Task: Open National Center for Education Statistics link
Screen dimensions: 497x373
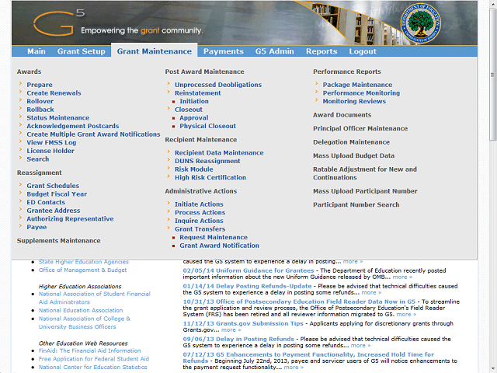Action: click(x=92, y=367)
